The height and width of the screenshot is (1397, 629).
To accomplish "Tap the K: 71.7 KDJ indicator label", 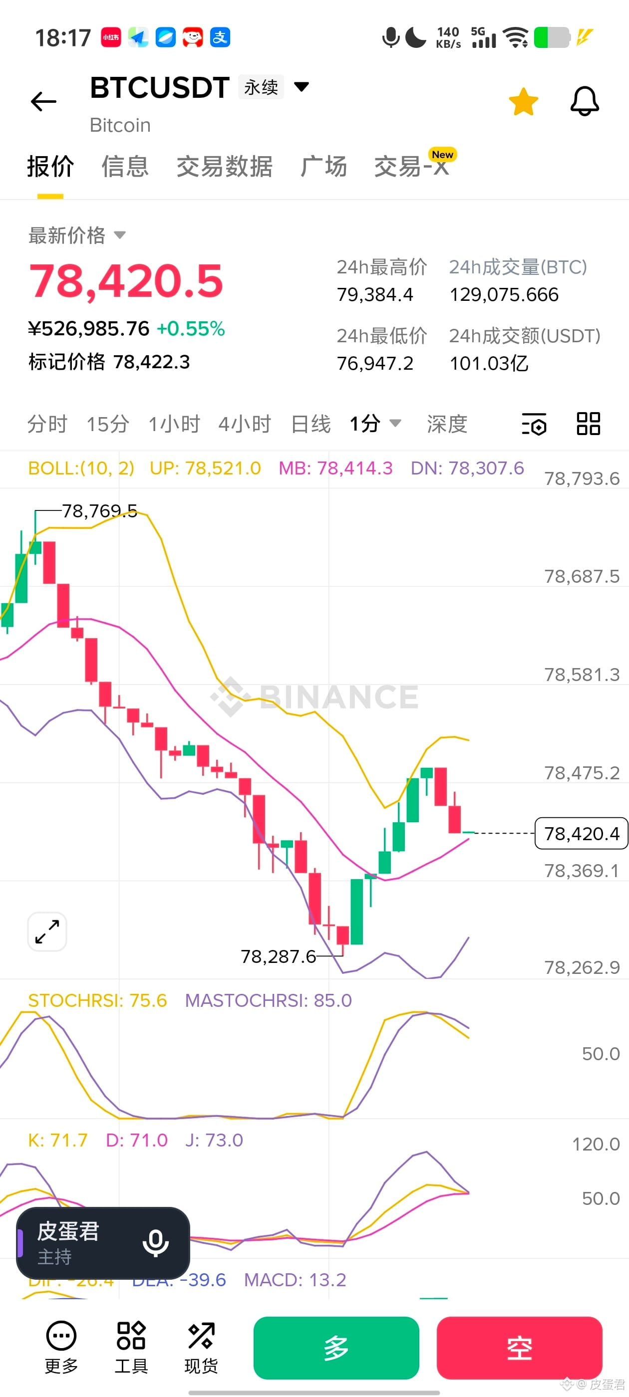I will click(x=57, y=1141).
